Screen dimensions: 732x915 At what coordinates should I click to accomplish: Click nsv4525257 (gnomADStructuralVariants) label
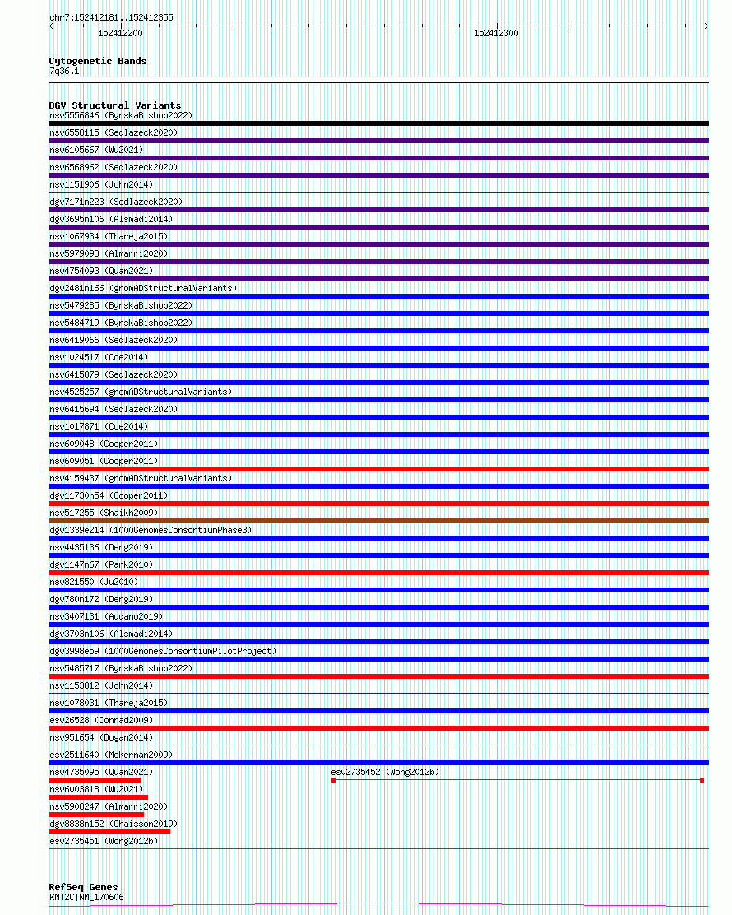(x=141, y=392)
